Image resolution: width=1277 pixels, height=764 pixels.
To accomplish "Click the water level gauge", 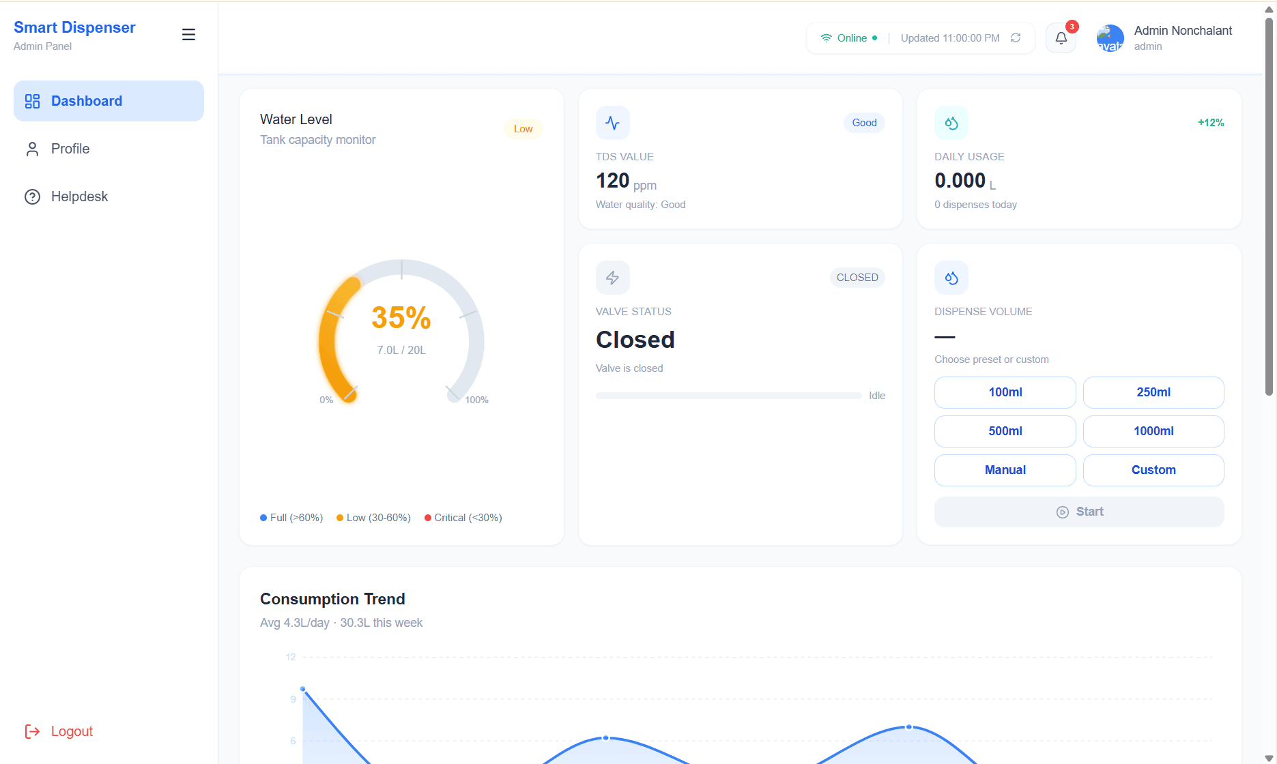I will click(401, 333).
